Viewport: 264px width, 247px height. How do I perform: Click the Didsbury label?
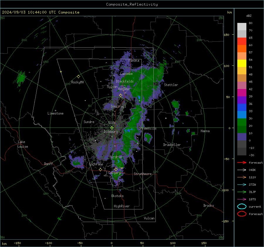coord(111,132)
